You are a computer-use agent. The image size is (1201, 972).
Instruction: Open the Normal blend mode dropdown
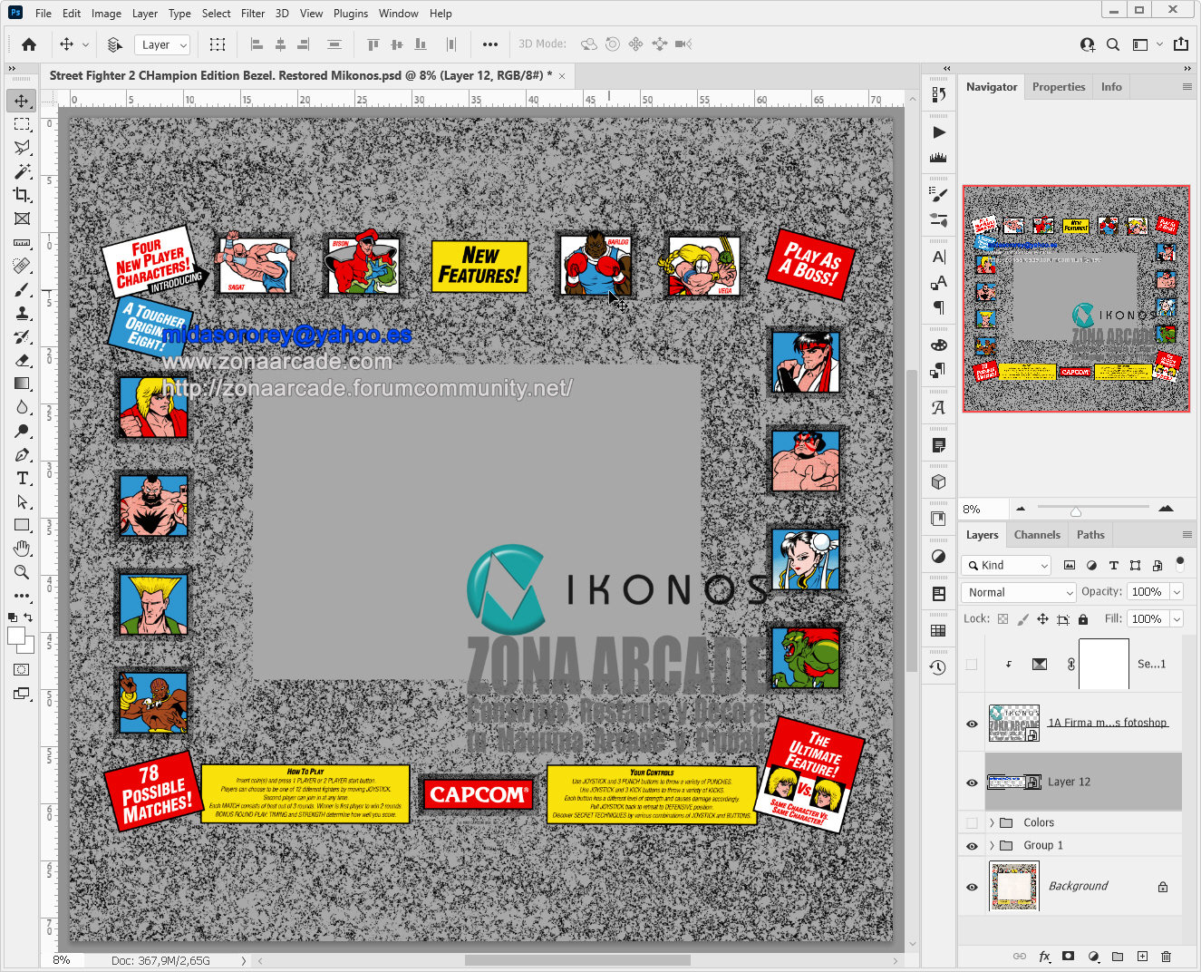(1017, 591)
